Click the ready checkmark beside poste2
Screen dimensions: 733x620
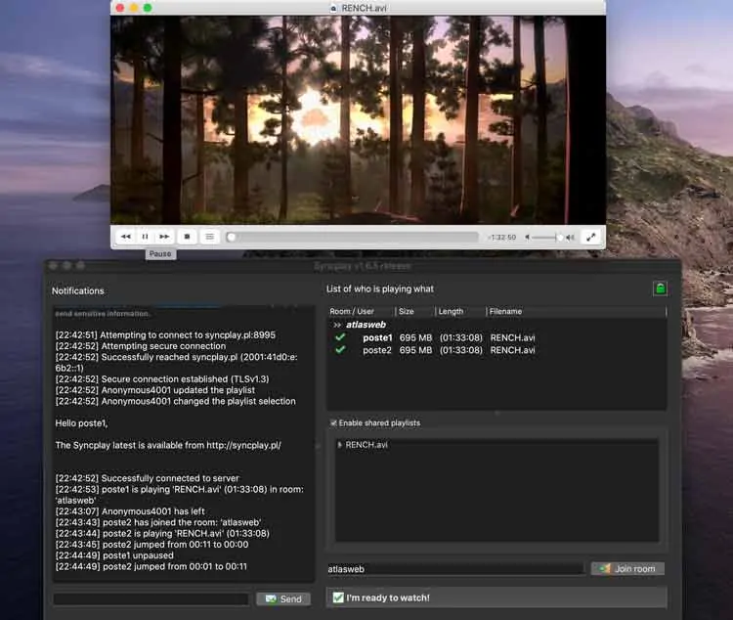tap(340, 349)
